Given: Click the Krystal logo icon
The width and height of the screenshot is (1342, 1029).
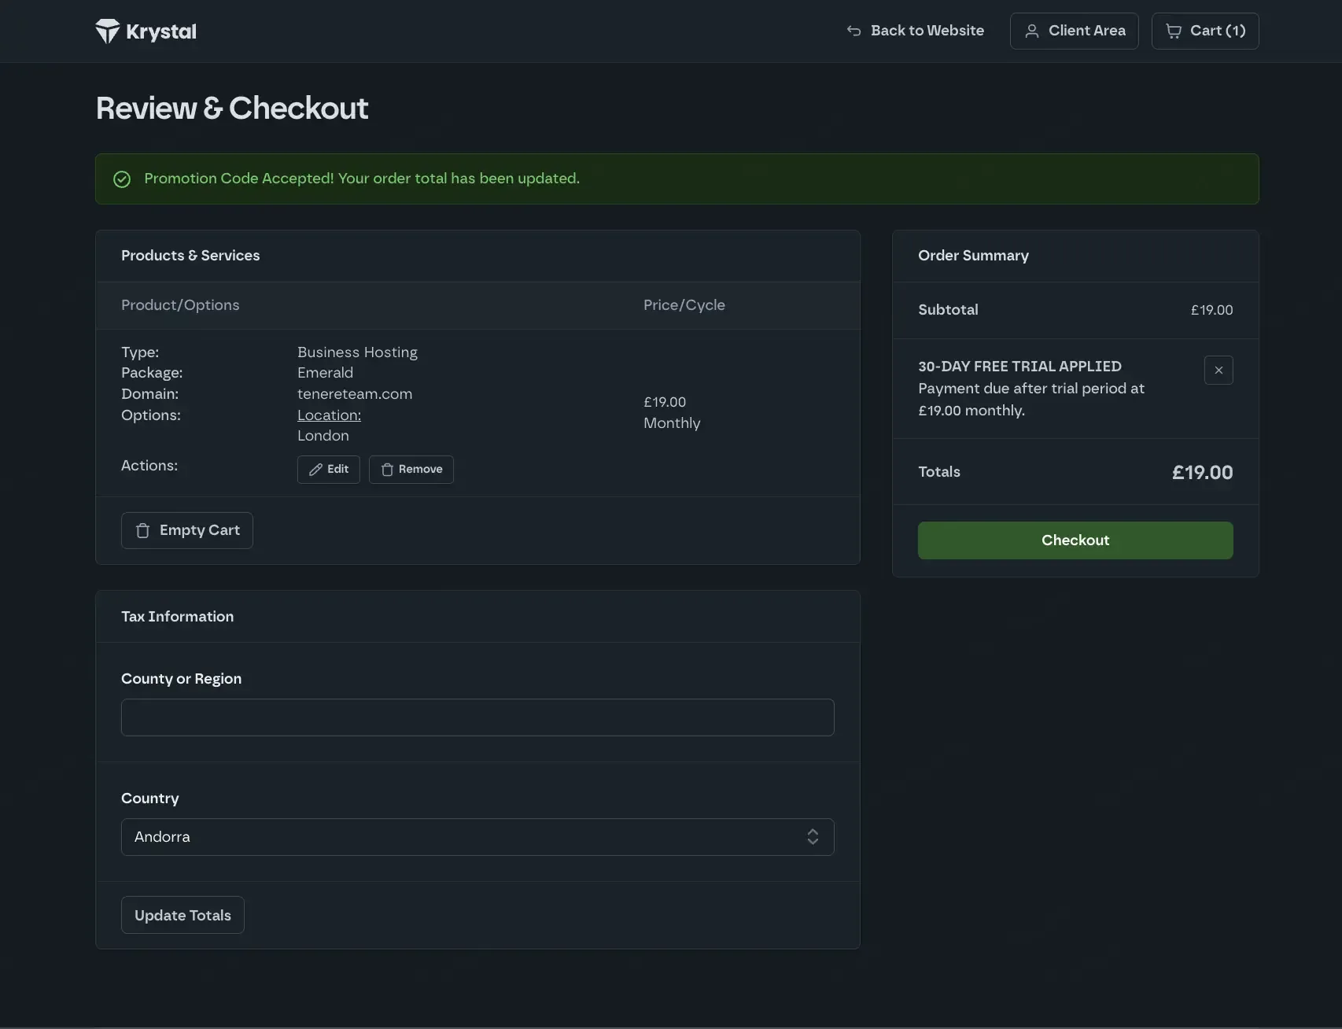Looking at the screenshot, I should coord(107,31).
